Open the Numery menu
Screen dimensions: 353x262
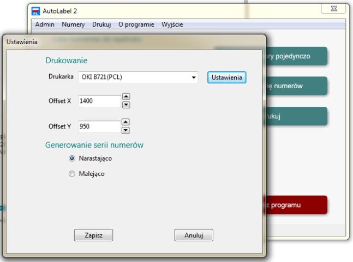point(73,25)
